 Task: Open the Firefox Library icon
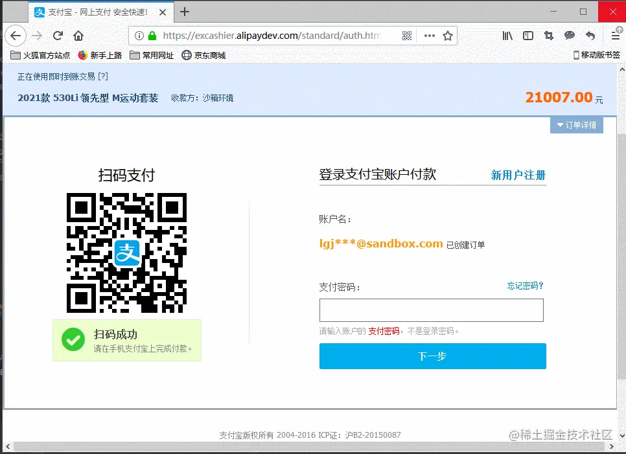[507, 36]
